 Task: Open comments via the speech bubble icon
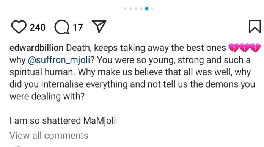click(x=62, y=27)
